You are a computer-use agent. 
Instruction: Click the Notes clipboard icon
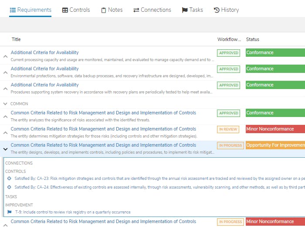pyautogui.click(x=104, y=10)
